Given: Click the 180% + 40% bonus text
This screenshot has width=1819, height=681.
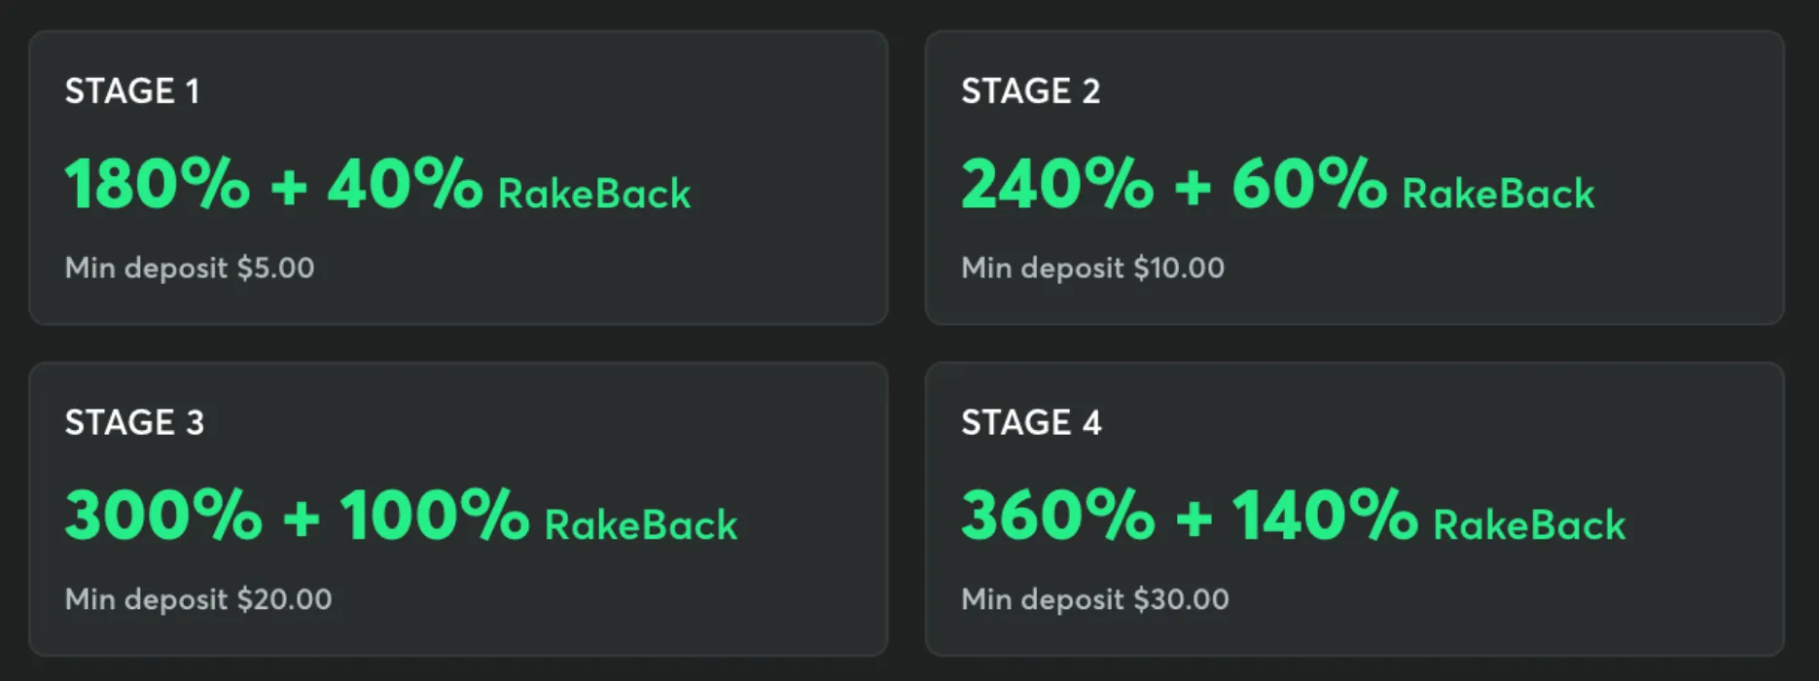Looking at the screenshot, I should click(x=272, y=184).
